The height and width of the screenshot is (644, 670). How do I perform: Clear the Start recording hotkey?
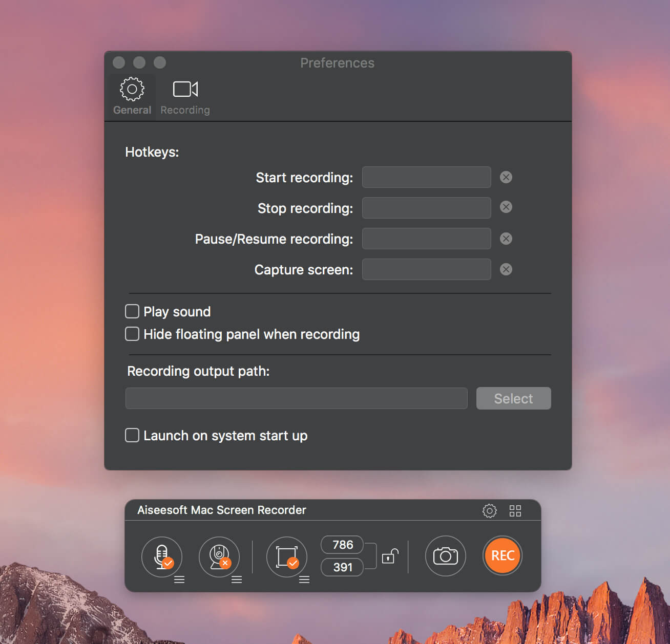click(506, 177)
